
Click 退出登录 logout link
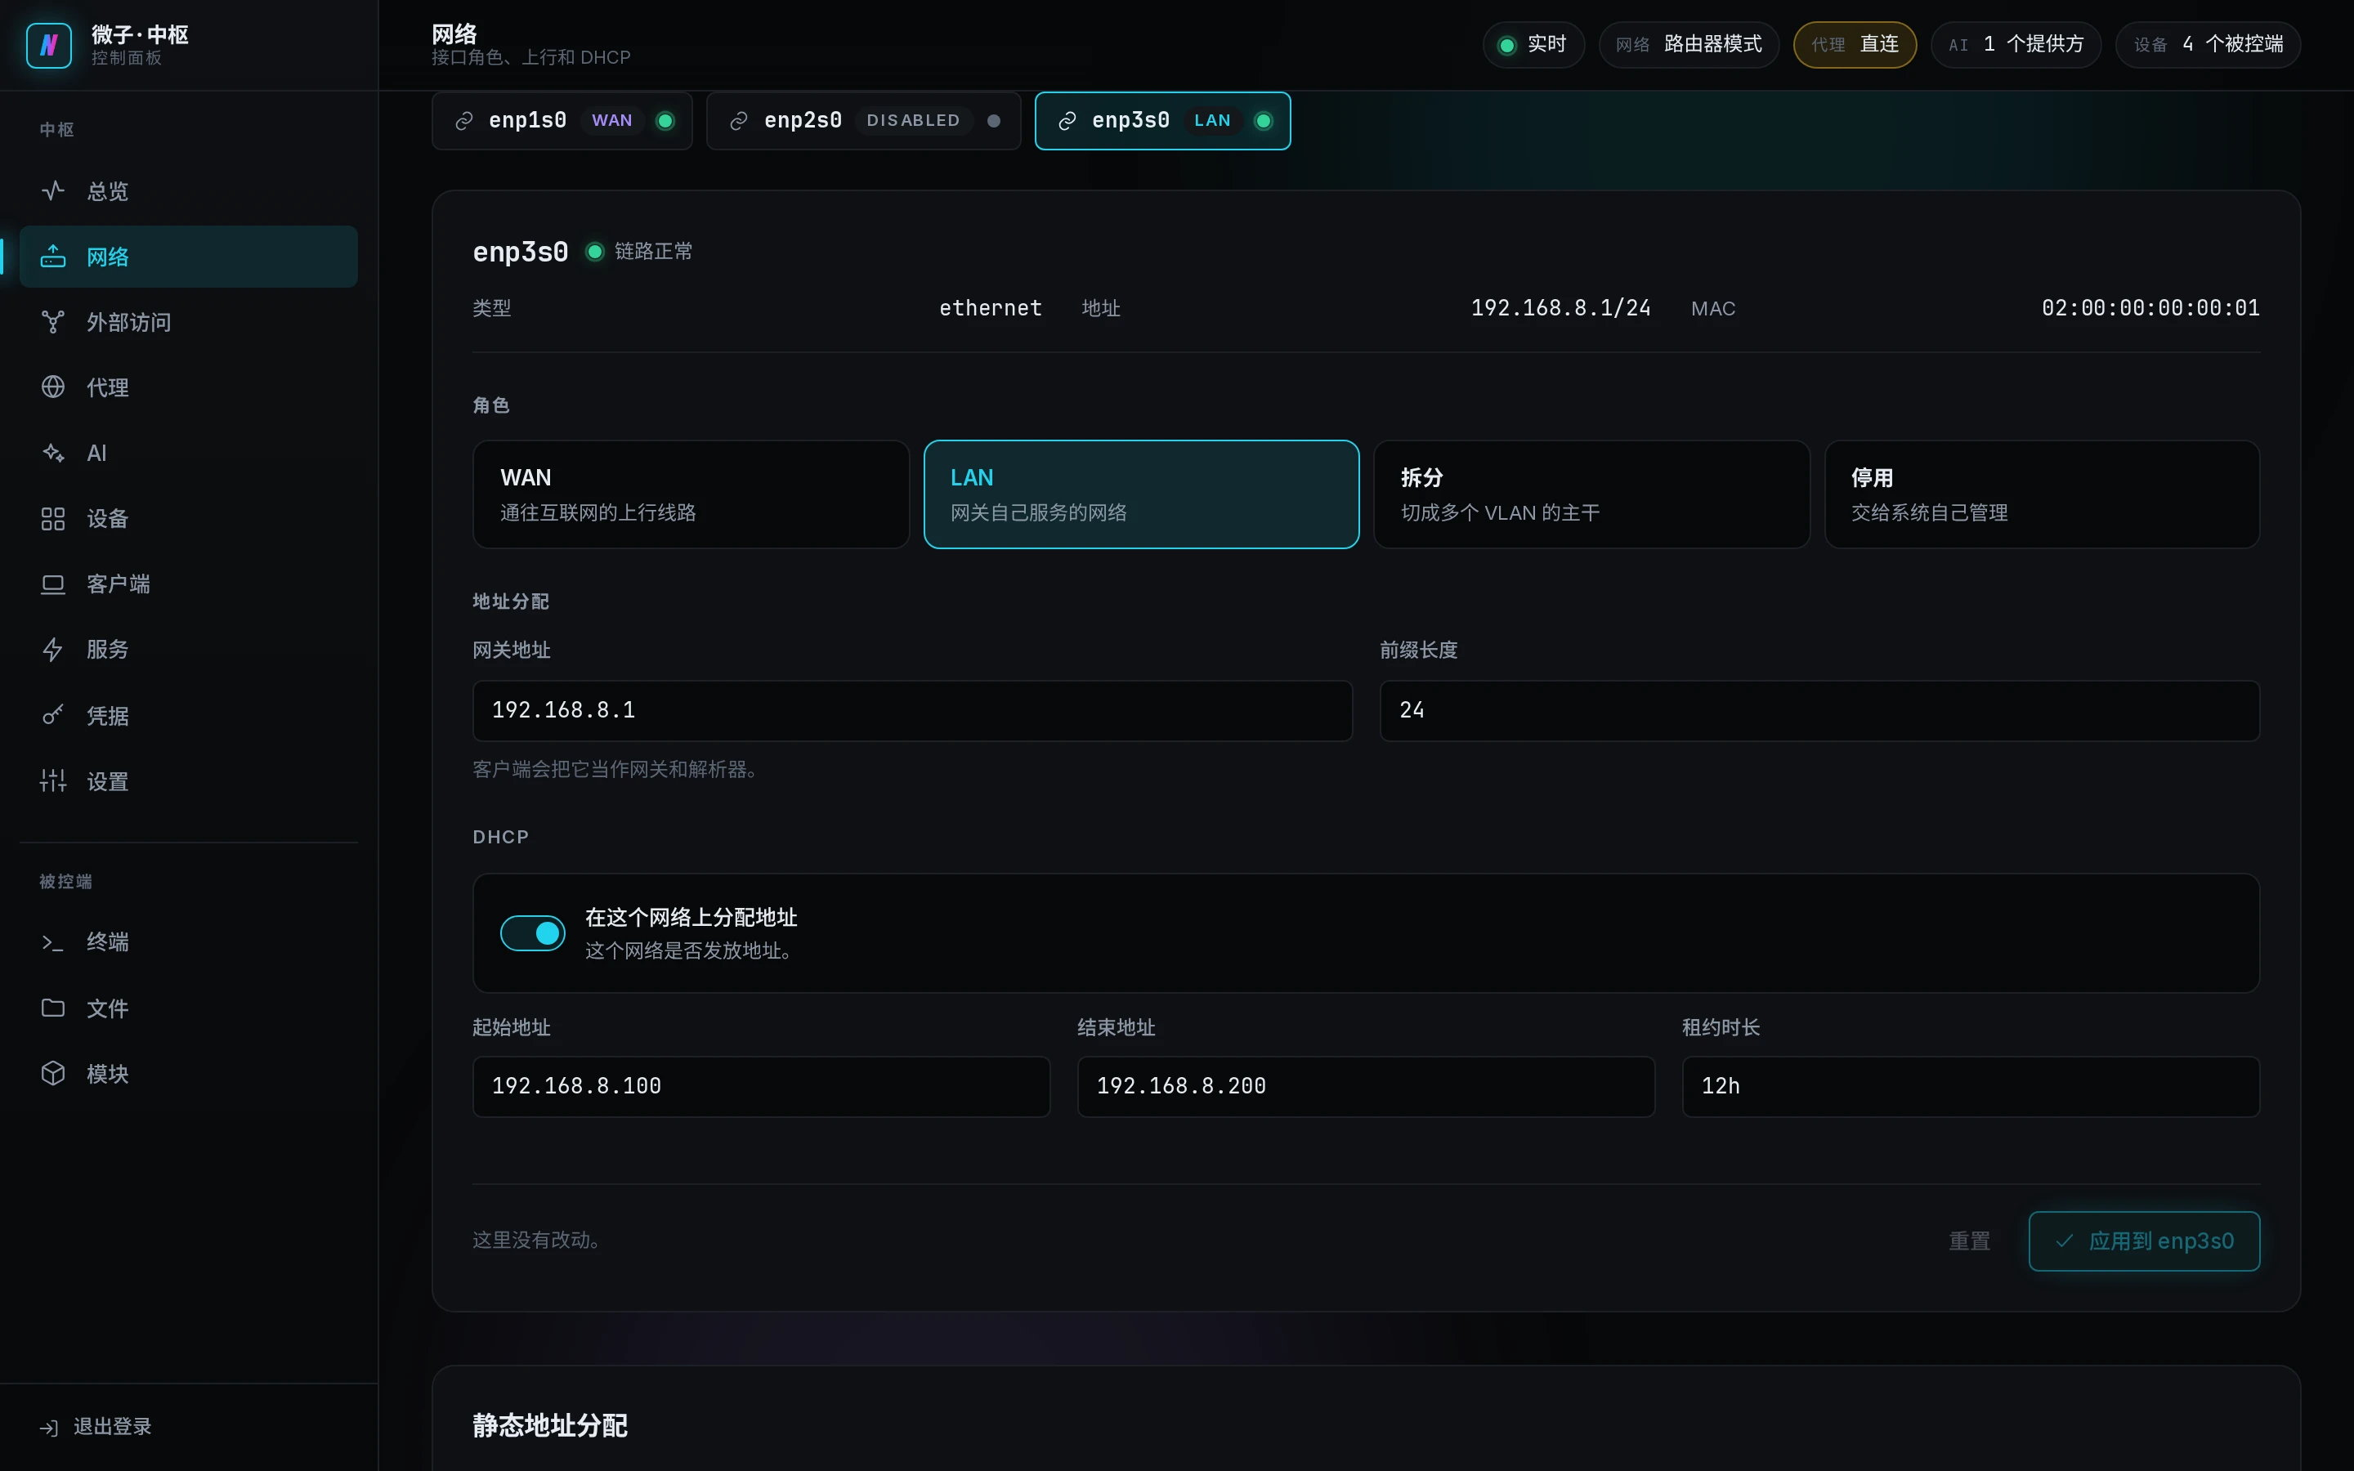tap(94, 1427)
